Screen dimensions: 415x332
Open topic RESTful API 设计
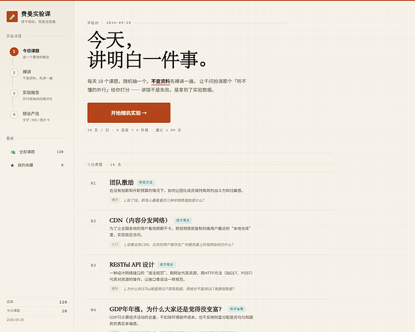[131, 264]
